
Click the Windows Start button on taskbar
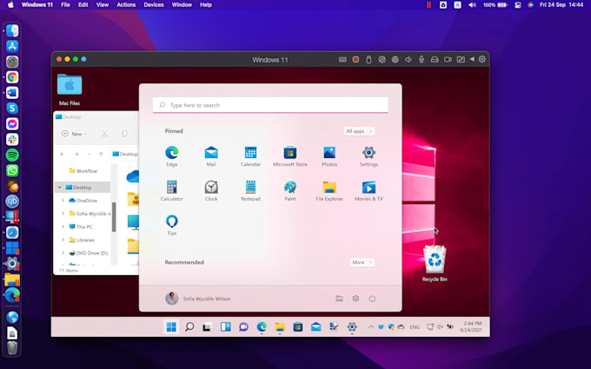click(x=171, y=326)
